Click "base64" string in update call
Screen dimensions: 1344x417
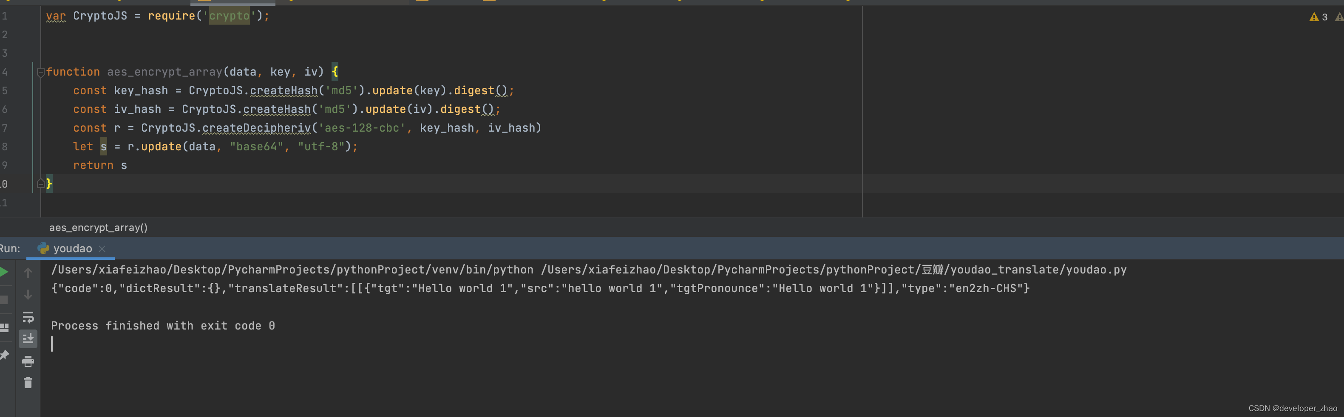(256, 147)
